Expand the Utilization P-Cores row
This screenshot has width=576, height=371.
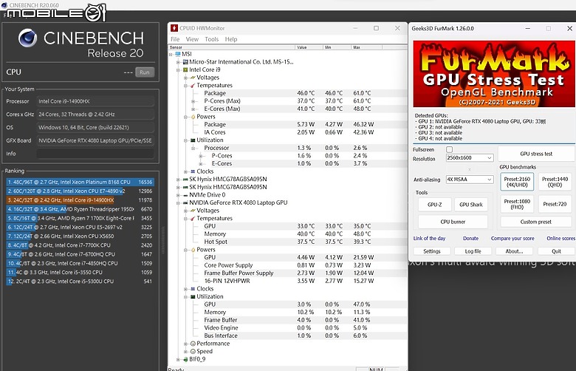point(201,156)
